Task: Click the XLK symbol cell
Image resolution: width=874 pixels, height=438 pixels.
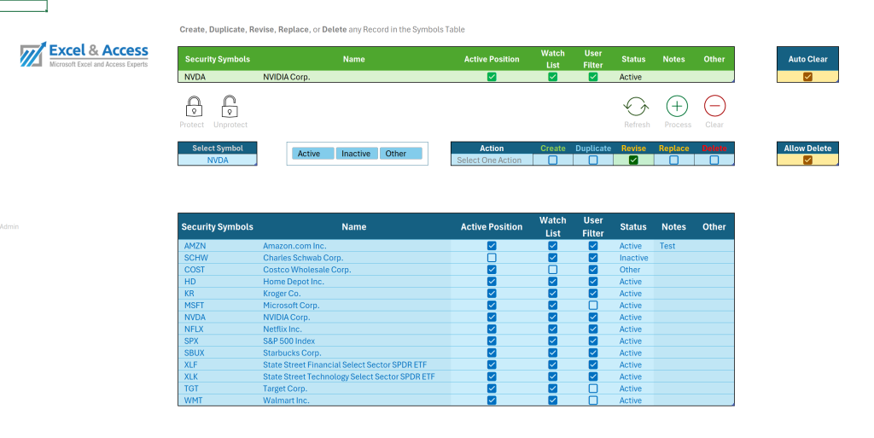Action: pos(218,377)
